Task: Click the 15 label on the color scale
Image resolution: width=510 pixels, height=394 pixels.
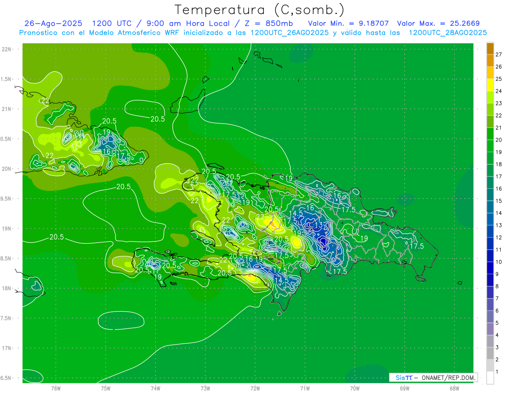Action: coord(499,201)
